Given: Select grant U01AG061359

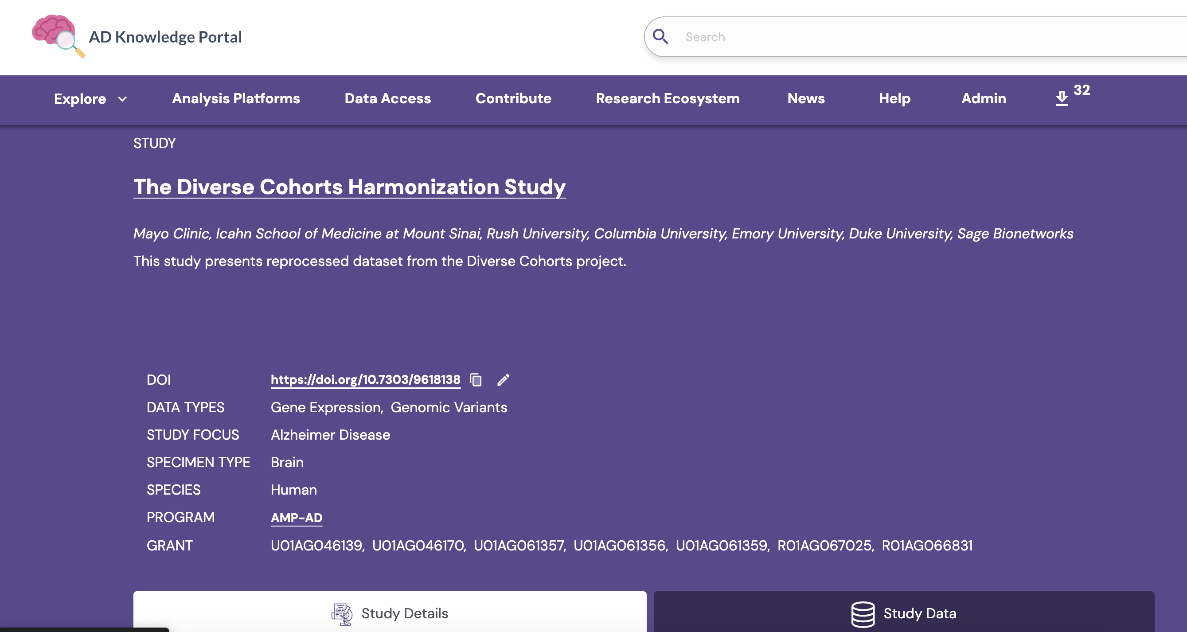Looking at the screenshot, I should 721,546.
